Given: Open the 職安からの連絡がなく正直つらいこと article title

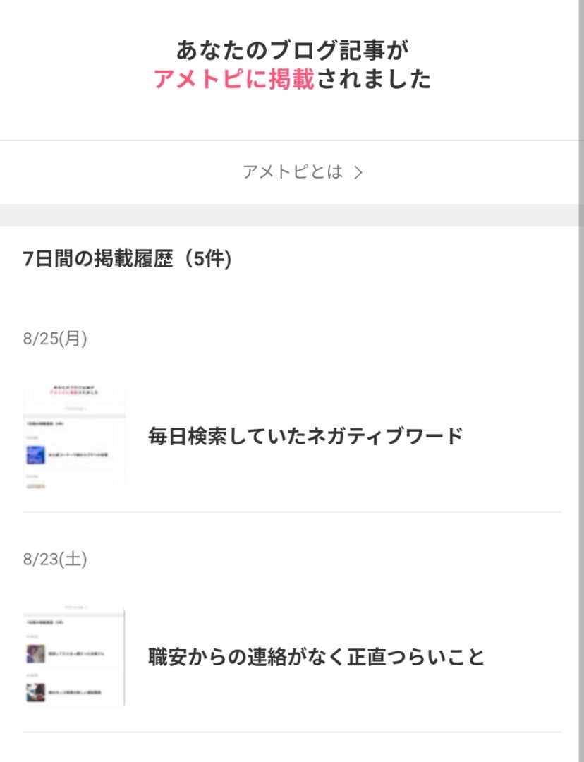Looking at the screenshot, I should click(x=316, y=657).
